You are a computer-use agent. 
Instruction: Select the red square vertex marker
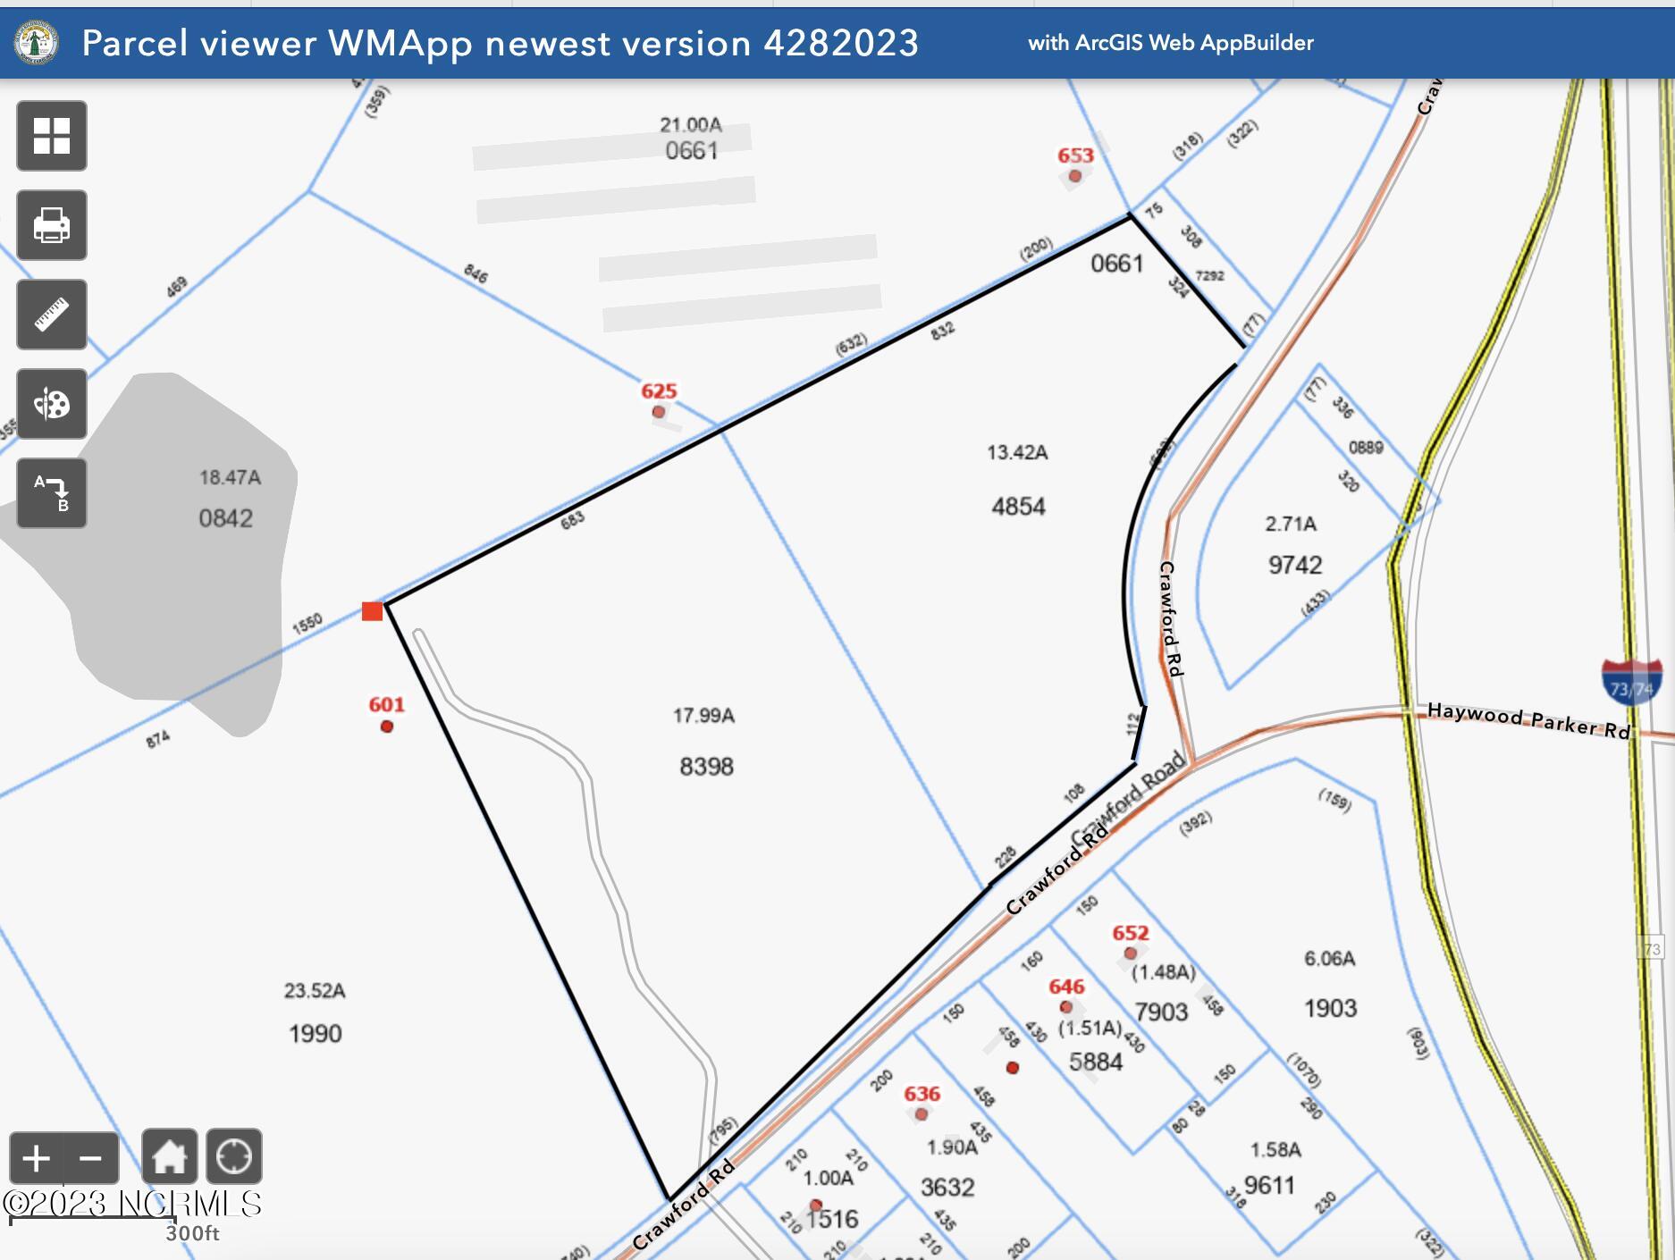point(373,611)
